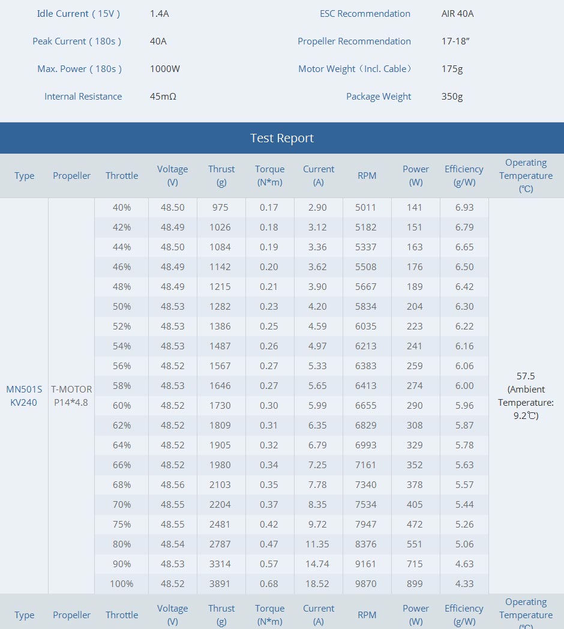Select the Propeller Recommendation label
The image size is (564, 629).
(354, 41)
